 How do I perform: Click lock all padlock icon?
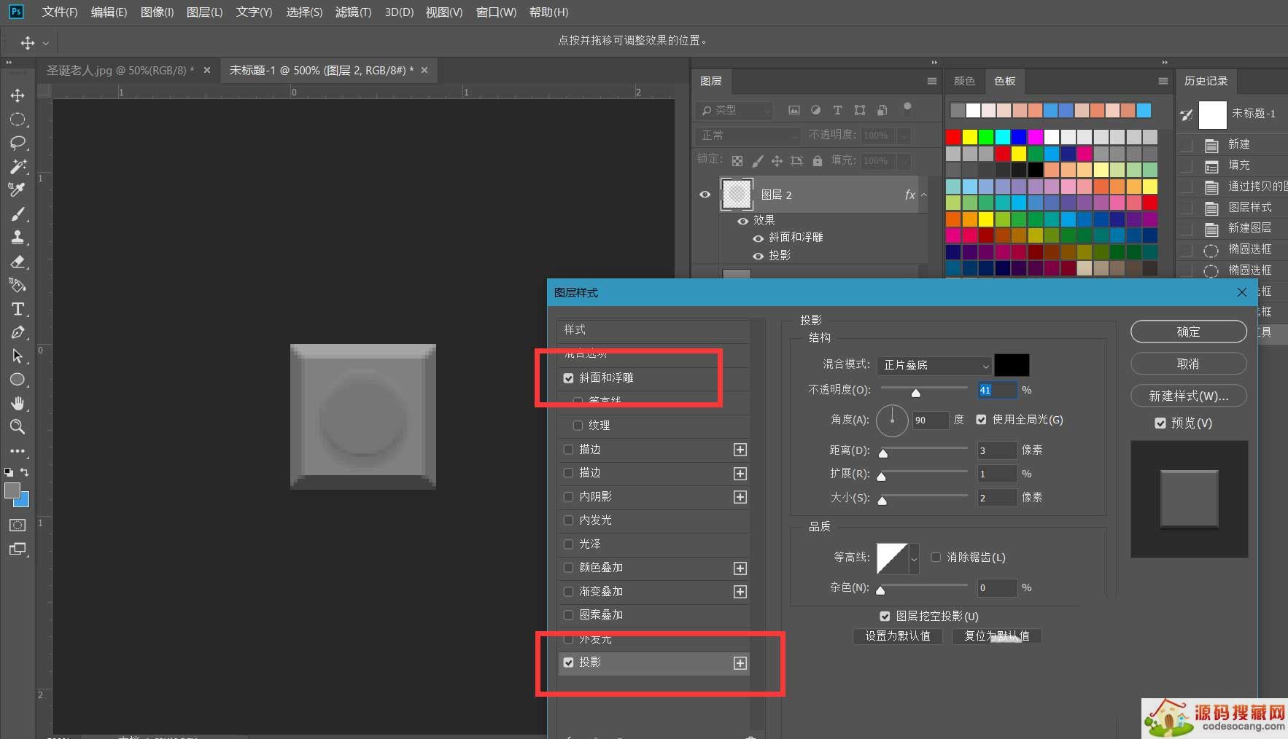(x=818, y=160)
